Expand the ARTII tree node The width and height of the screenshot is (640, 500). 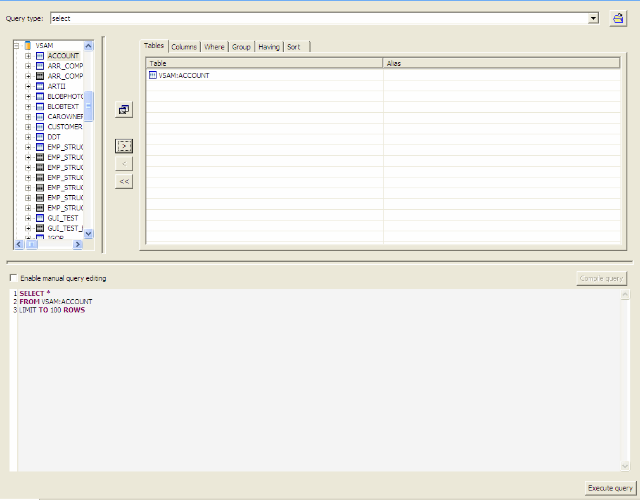point(27,86)
